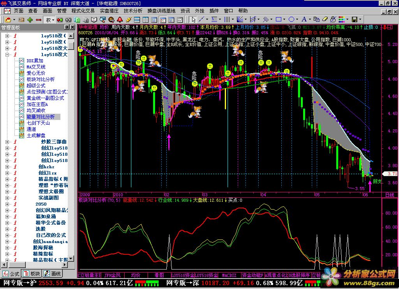Open the 程式化交易 menu
399x289 pixels.
83,11
